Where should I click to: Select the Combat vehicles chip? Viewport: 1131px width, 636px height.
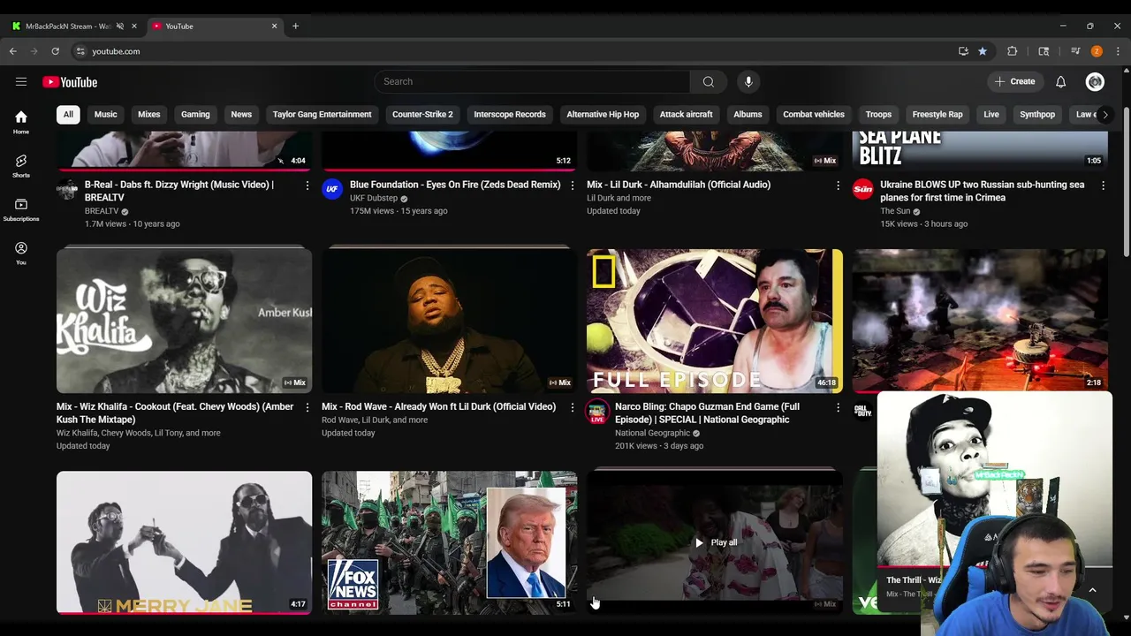pos(814,114)
